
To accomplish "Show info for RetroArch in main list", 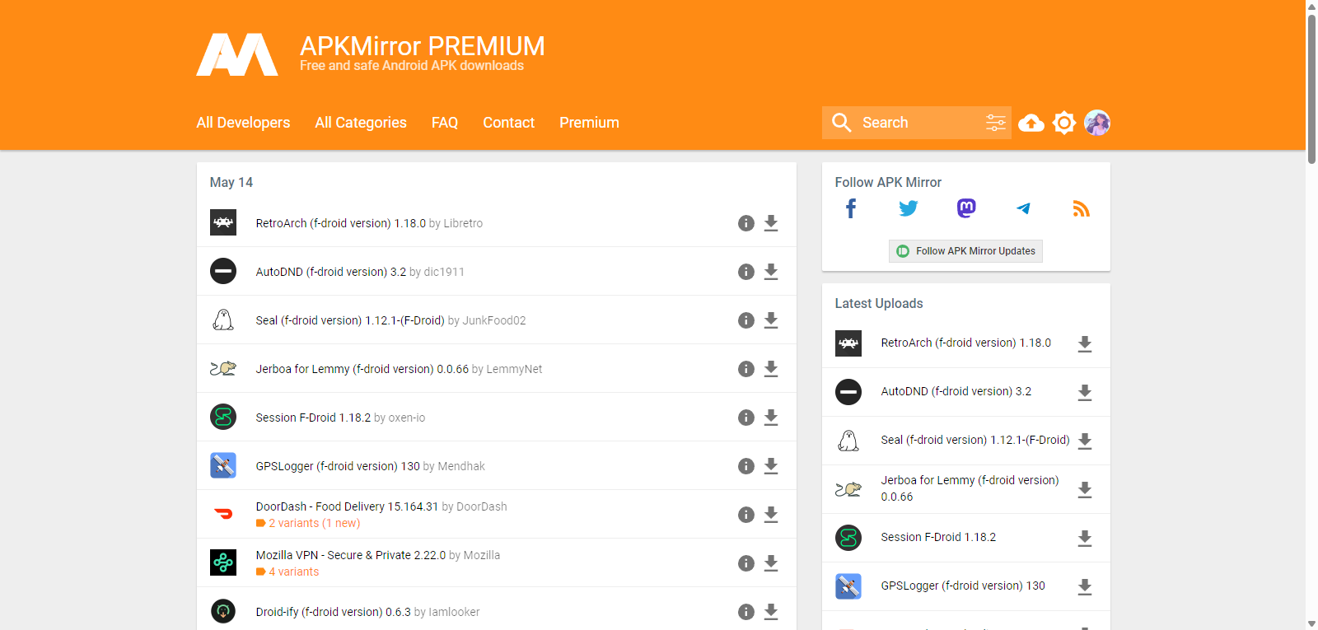I will [x=745, y=223].
